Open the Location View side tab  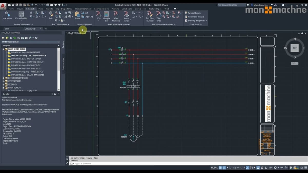[x=63, y=64]
